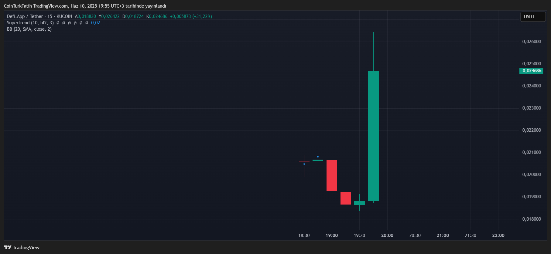This screenshot has width=551, height=254.
Task: Click the current price label 0,024686
Action: [x=532, y=71]
